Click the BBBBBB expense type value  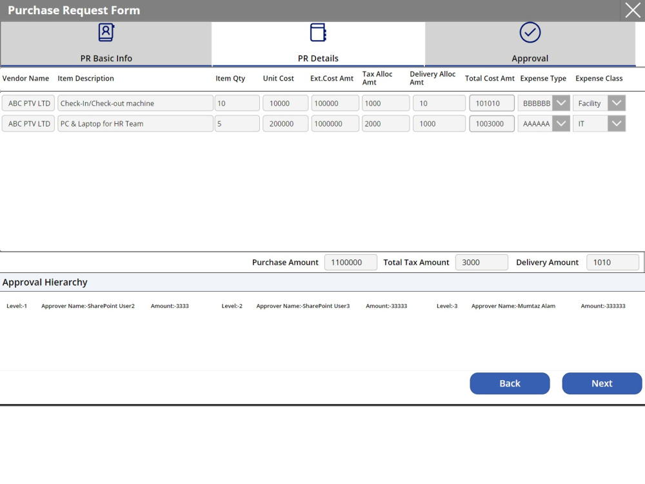click(536, 103)
